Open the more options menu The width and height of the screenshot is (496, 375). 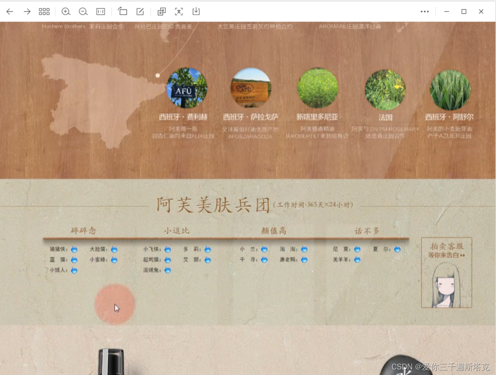424,12
